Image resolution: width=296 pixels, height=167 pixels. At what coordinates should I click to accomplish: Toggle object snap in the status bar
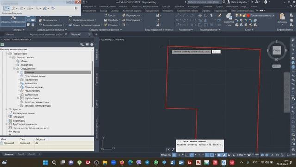tap(212, 155)
